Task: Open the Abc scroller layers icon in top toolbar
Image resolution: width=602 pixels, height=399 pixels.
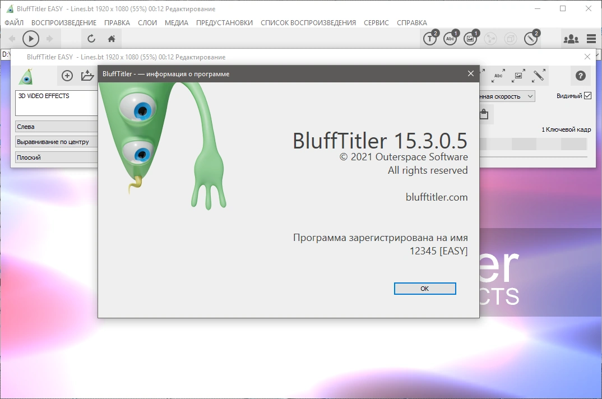Action: click(x=451, y=38)
